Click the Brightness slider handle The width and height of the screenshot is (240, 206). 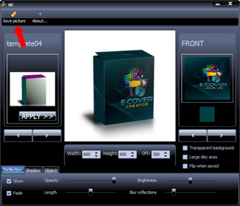(x=190, y=181)
